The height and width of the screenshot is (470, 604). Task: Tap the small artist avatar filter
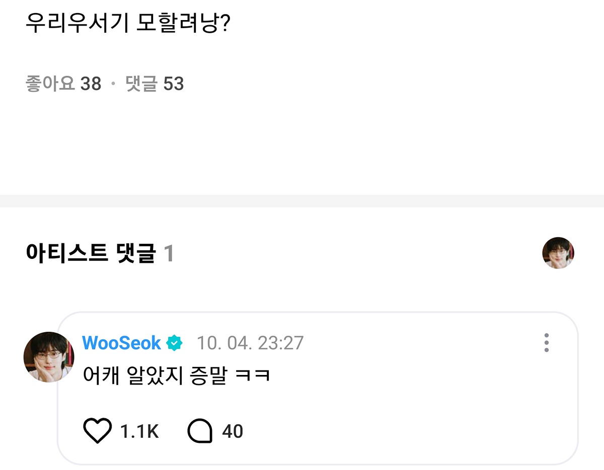558,253
